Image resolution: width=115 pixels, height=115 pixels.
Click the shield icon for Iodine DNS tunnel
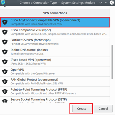point(5,52)
